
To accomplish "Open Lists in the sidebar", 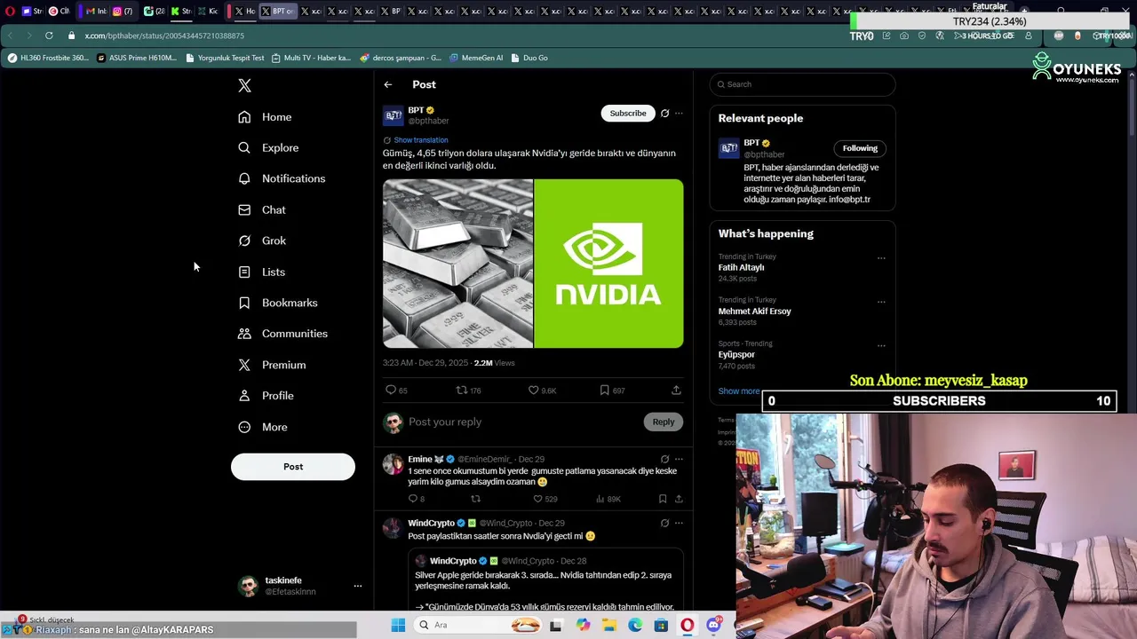I will coord(262,272).
